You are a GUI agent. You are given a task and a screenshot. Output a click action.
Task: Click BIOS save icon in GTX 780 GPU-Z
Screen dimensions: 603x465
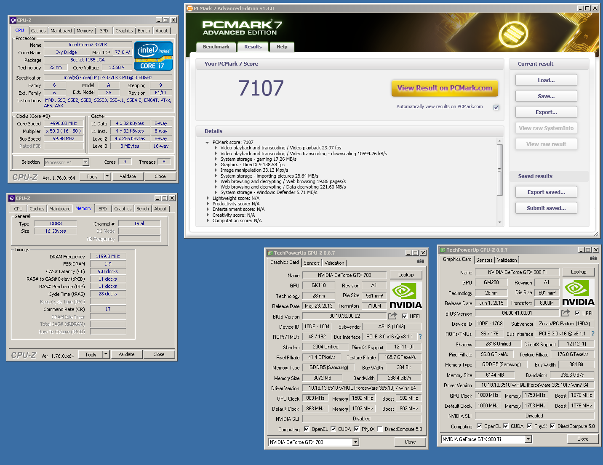(x=393, y=316)
